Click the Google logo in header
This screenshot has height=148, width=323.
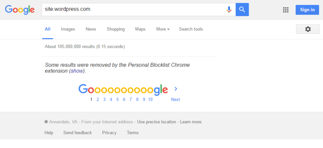(x=20, y=10)
